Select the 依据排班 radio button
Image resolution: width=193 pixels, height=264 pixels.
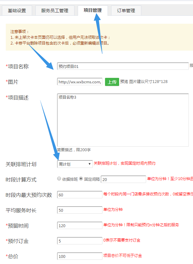click(x=59, y=179)
